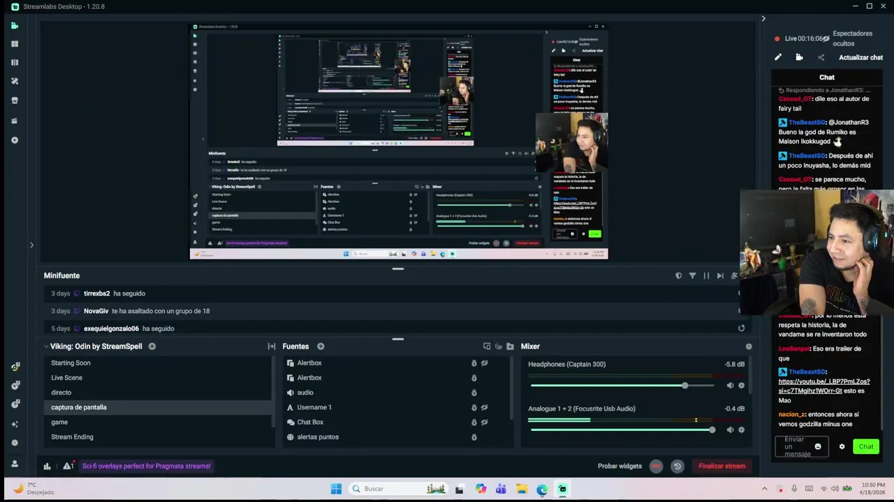The width and height of the screenshot is (894, 502).
Task: Toggle visibility of first Alertbox source
Action: (484, 363)
